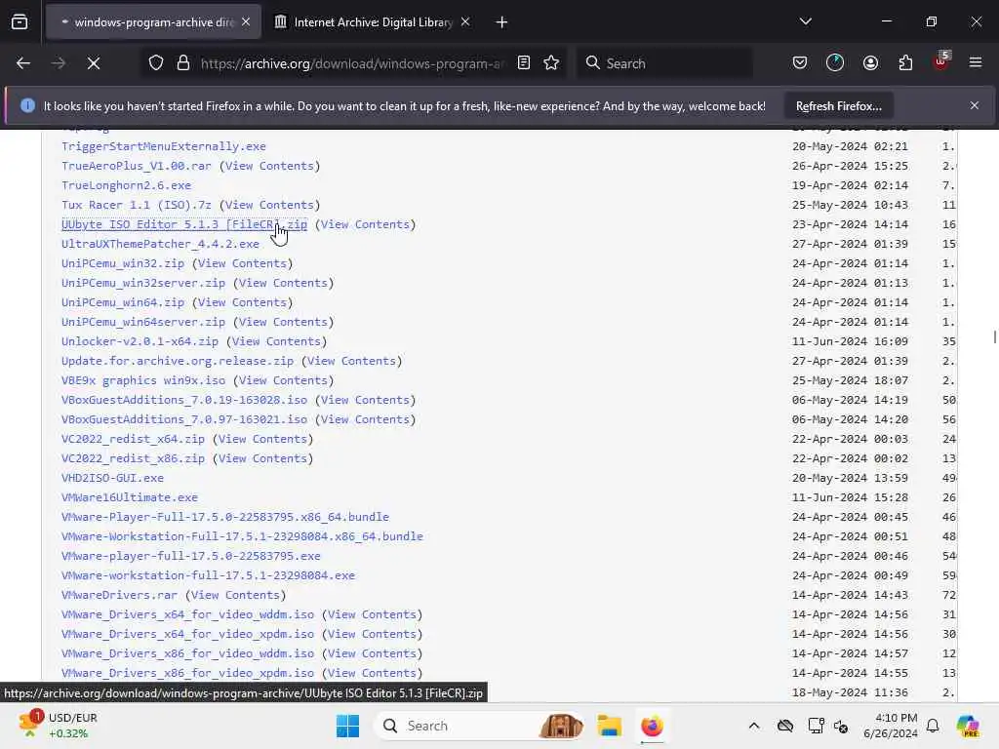View contents of VMwareDrivers.rar

tap(235, 595)
